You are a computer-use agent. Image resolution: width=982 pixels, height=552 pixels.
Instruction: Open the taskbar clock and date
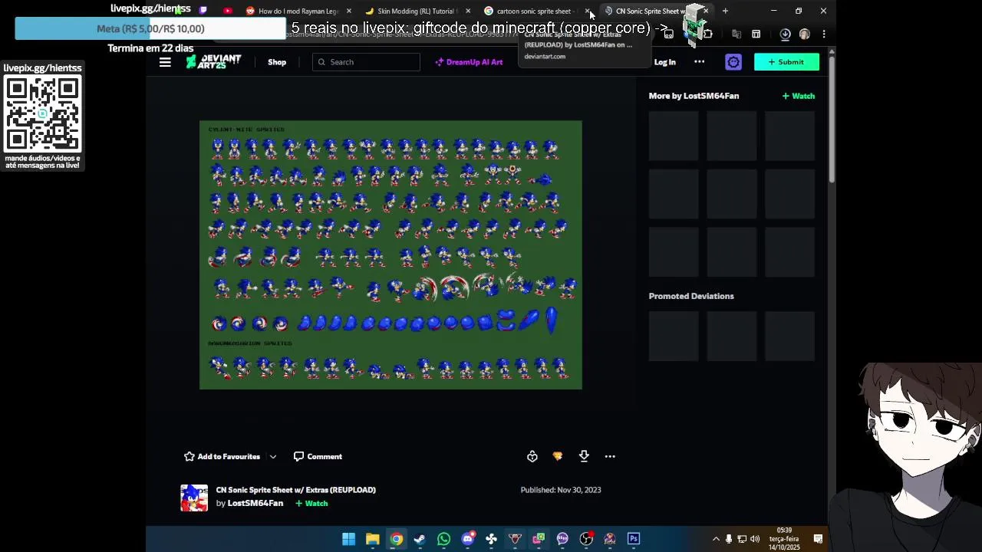coord(785,539)
